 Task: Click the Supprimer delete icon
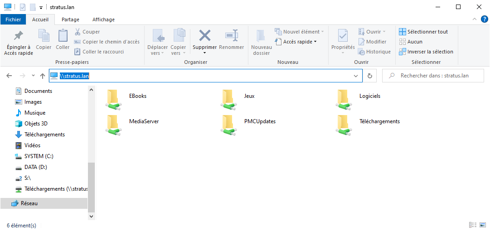tap(205, 36)
